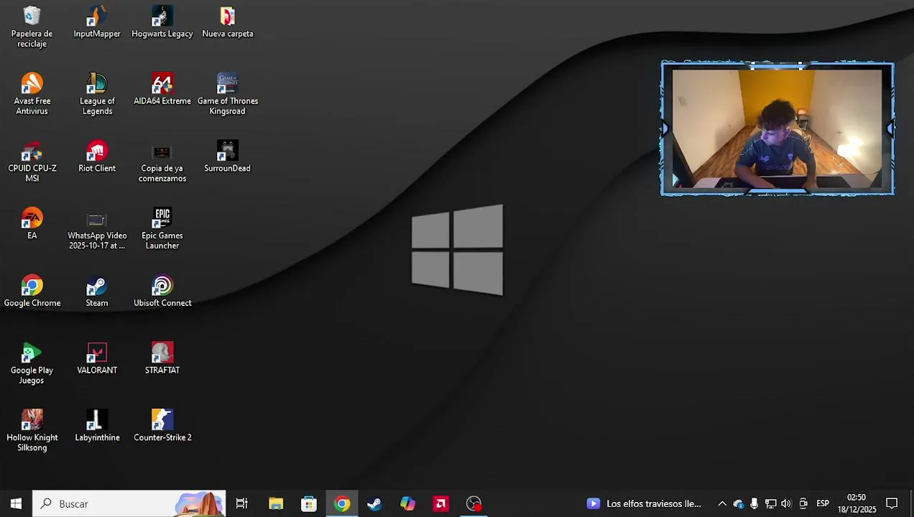The image size is (914, 517).
Task: Click the Buscar taskbar search box
Action: (x=129, y=503)
